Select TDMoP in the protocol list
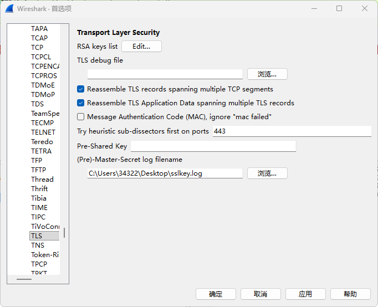Image resolution: width=378 pixels, height=307 pixels. pyautogui.click(x=43, y=94)
